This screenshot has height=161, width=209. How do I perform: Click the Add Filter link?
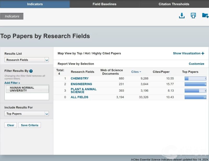coord(12,83)
